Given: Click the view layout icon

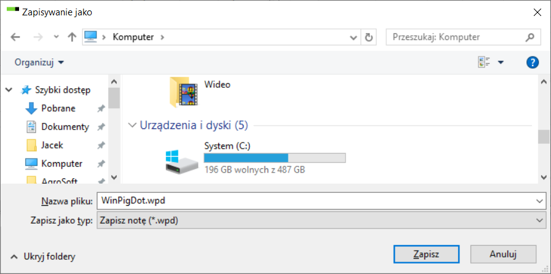Looking at the screenshot, I should (484, 63).
